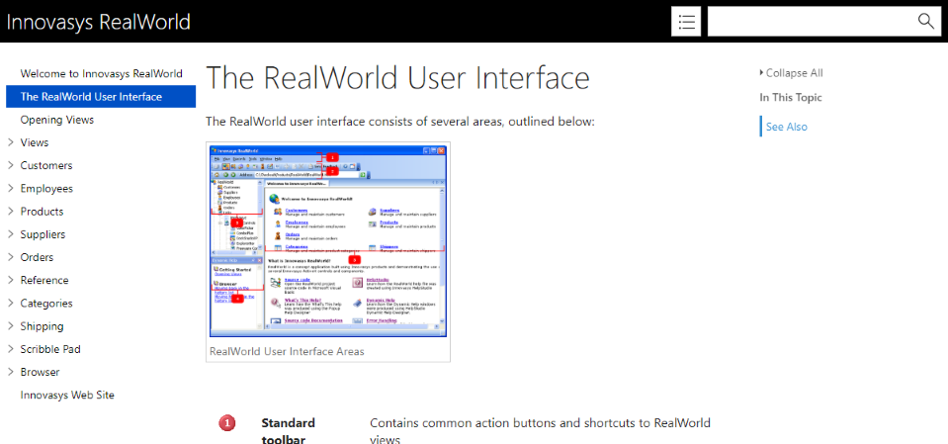
Task: Click the page heading 'The RealWorld User Interface'
Action: tap(397, 78)
